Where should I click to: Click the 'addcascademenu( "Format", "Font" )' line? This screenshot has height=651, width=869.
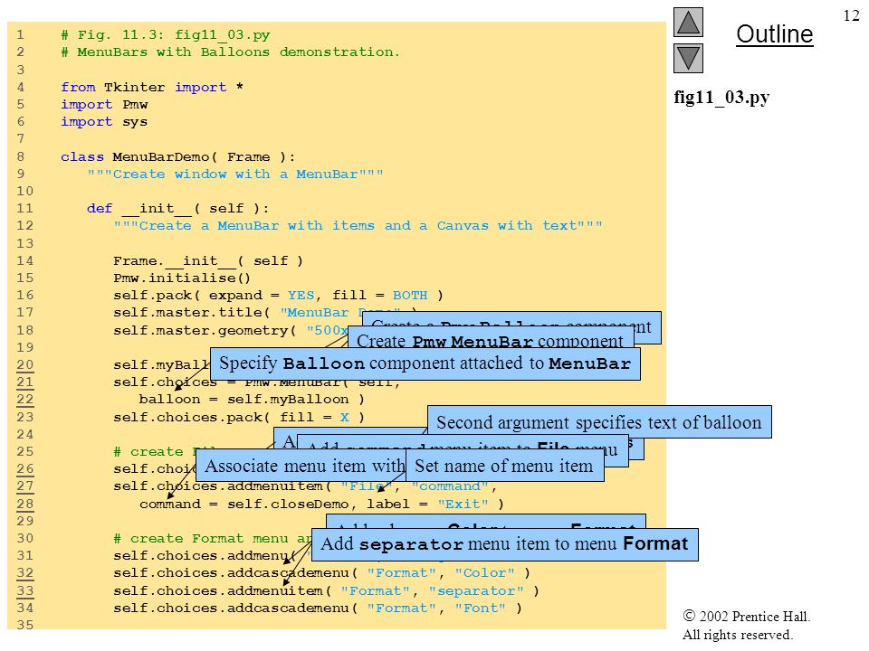click(317, 608)
